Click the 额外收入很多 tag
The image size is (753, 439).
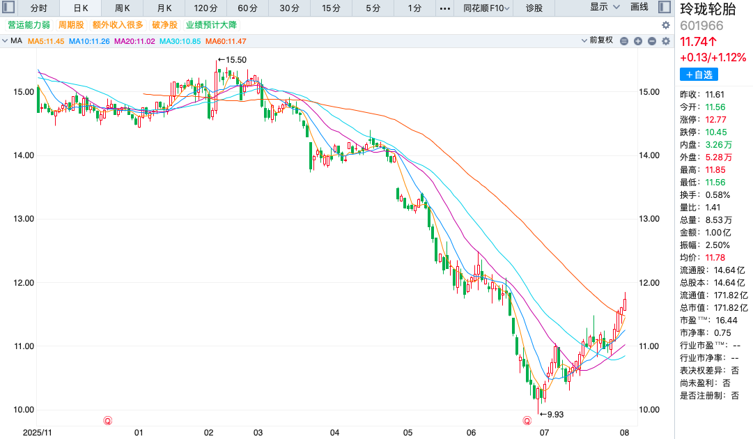pos(118,25)
